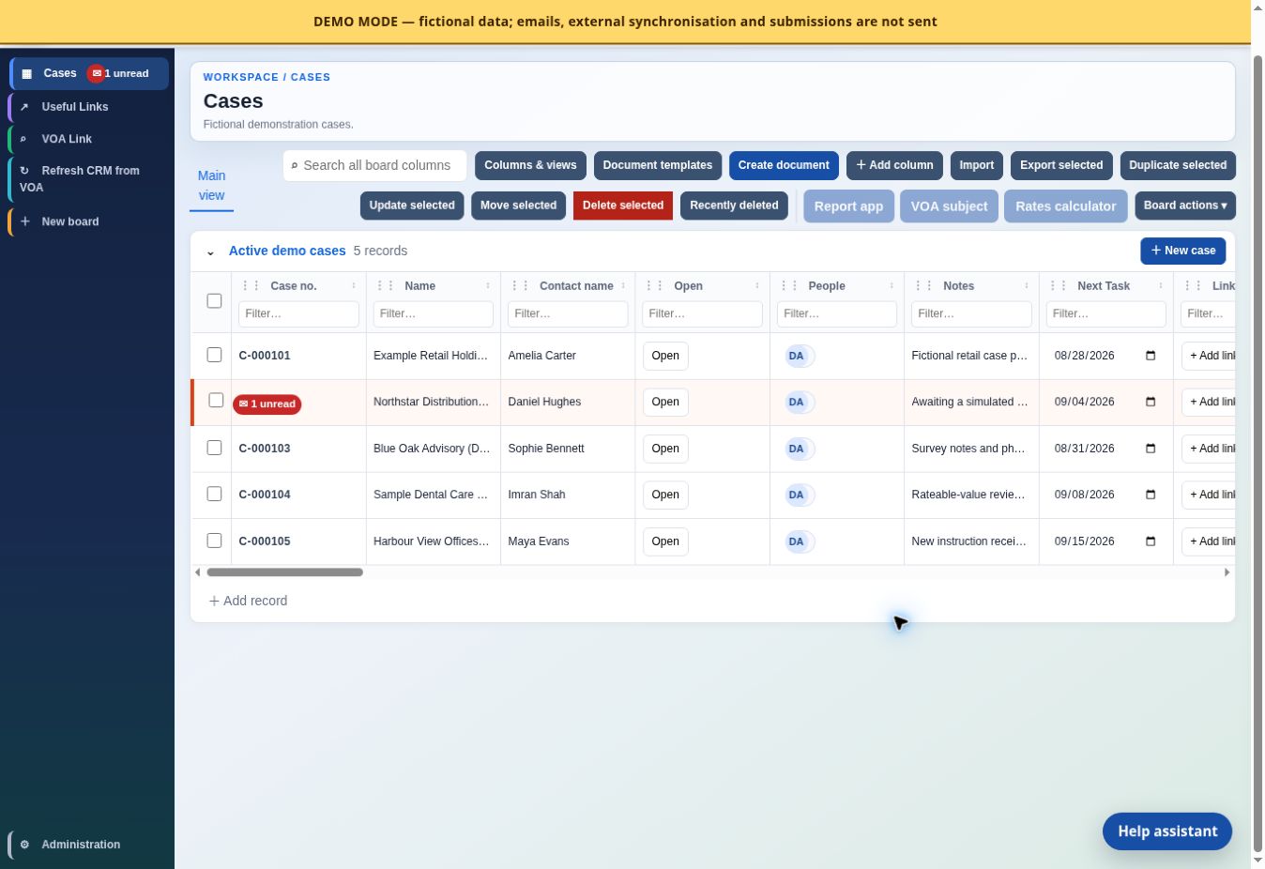Image resolution: width=1265 pixels, height=869 pixels.
Task: Click the Columns & views button
Action: click(530, 165)
